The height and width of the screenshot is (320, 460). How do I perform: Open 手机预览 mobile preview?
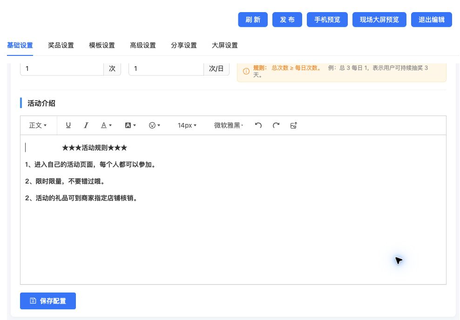tap(327, 20)
